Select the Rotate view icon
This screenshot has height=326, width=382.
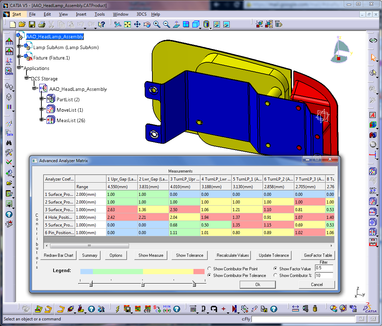[x=148, y=24]
